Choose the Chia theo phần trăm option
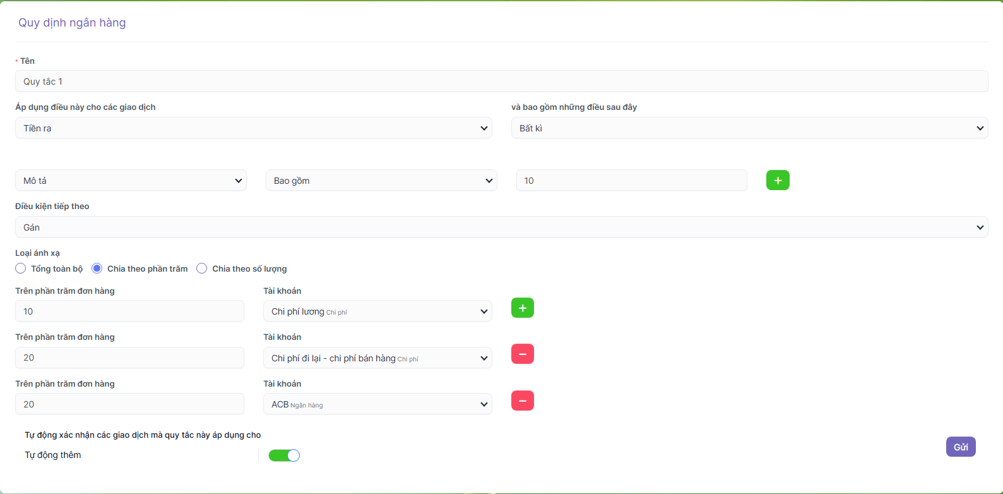 (97, 268)
